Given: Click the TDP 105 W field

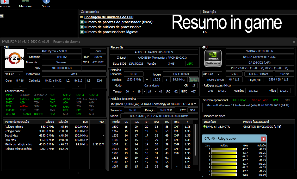Looking at the screenshot, I should pos(98,57).
